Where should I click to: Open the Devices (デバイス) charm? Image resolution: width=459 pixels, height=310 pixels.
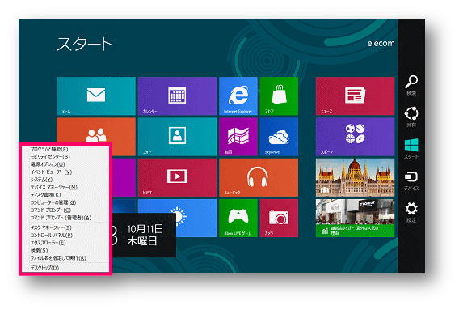pos(411,180)
